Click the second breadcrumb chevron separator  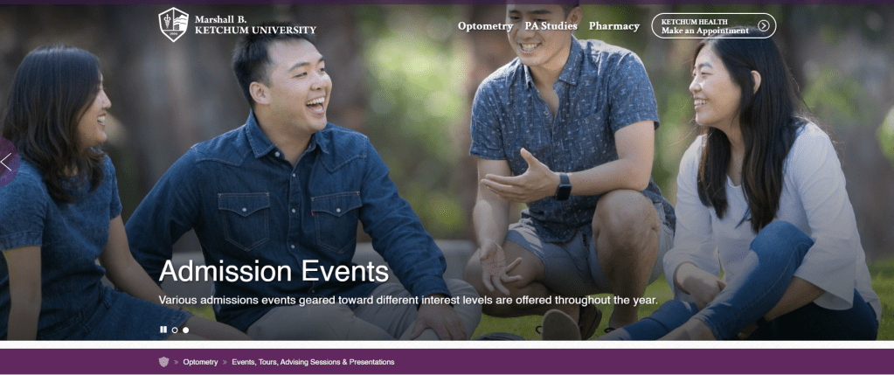[x=225, y=363]
